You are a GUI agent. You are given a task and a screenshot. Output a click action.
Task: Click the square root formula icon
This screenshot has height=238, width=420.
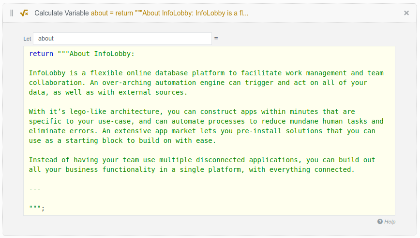(x=24, y=13)
